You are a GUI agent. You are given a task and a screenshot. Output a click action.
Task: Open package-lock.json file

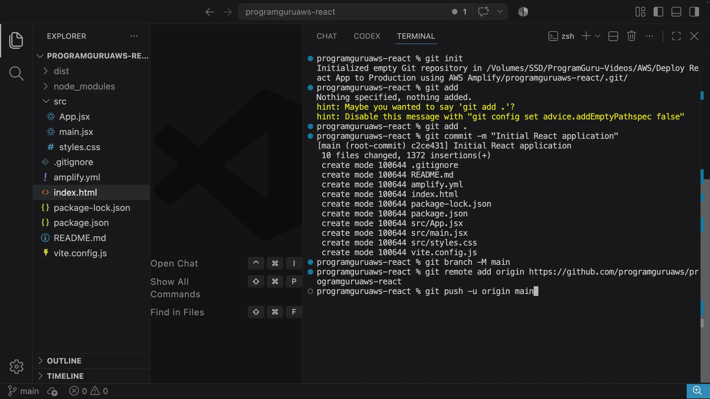tap(92, 208)
